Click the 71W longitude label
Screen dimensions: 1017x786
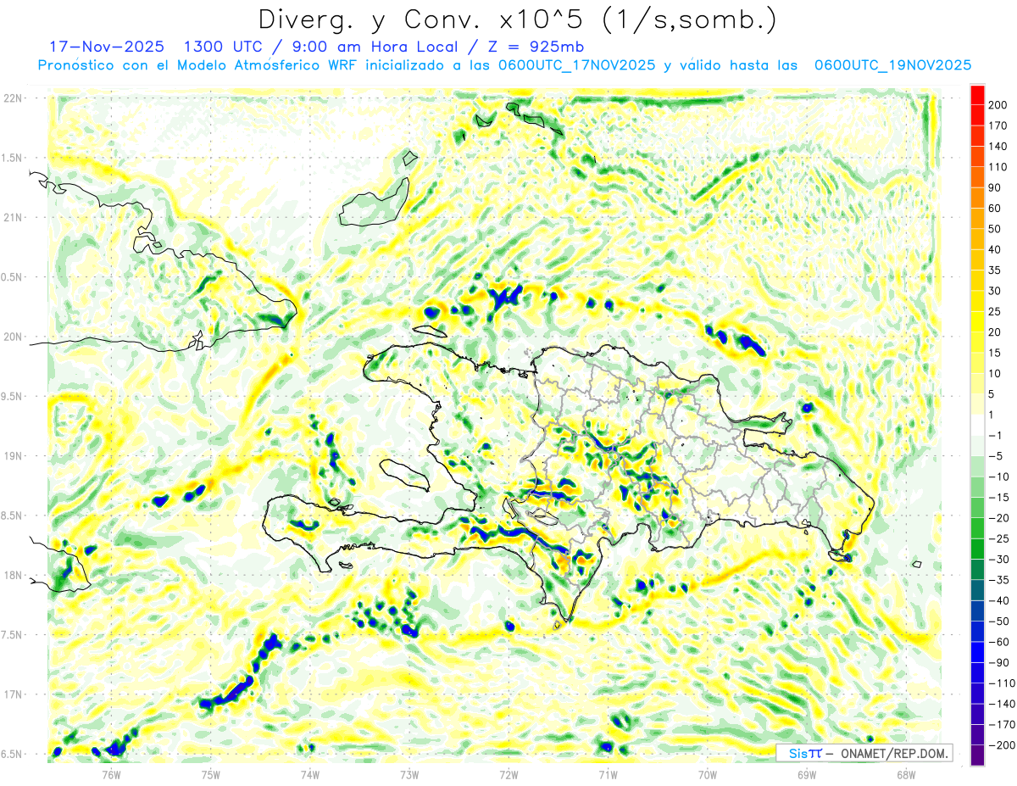click(608, 775)
